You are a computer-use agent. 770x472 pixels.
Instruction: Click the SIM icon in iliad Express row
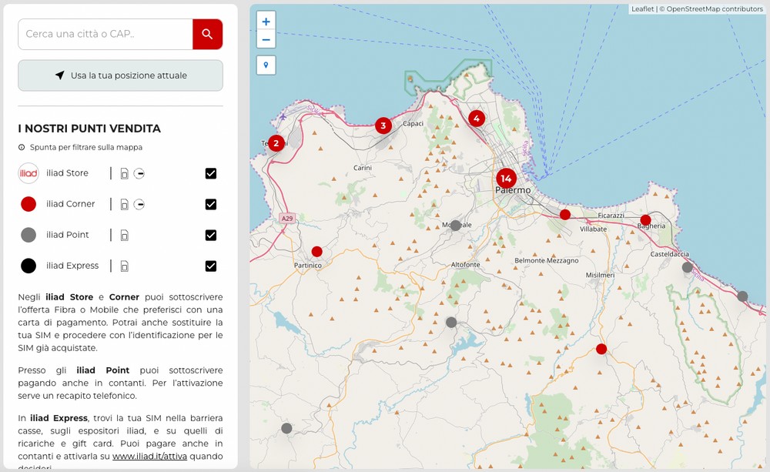coord(124,266)
